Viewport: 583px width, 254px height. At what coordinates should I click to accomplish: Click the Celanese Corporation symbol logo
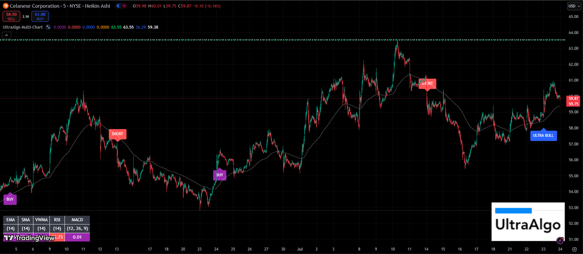pyautogui.click(x=6, y=6)
